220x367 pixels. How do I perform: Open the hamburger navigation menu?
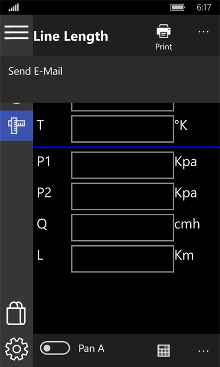pyautogui.click(x=16, y=32)
